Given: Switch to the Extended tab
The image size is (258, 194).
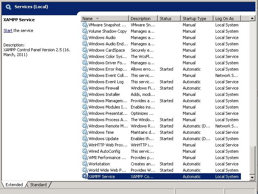Looking at the screenshot, I should [x=14, y=185].
